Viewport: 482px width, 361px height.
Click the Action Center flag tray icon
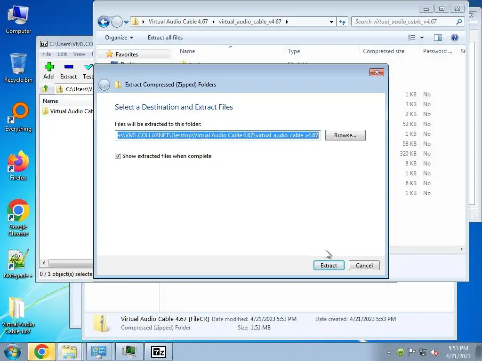pos(411,352)
